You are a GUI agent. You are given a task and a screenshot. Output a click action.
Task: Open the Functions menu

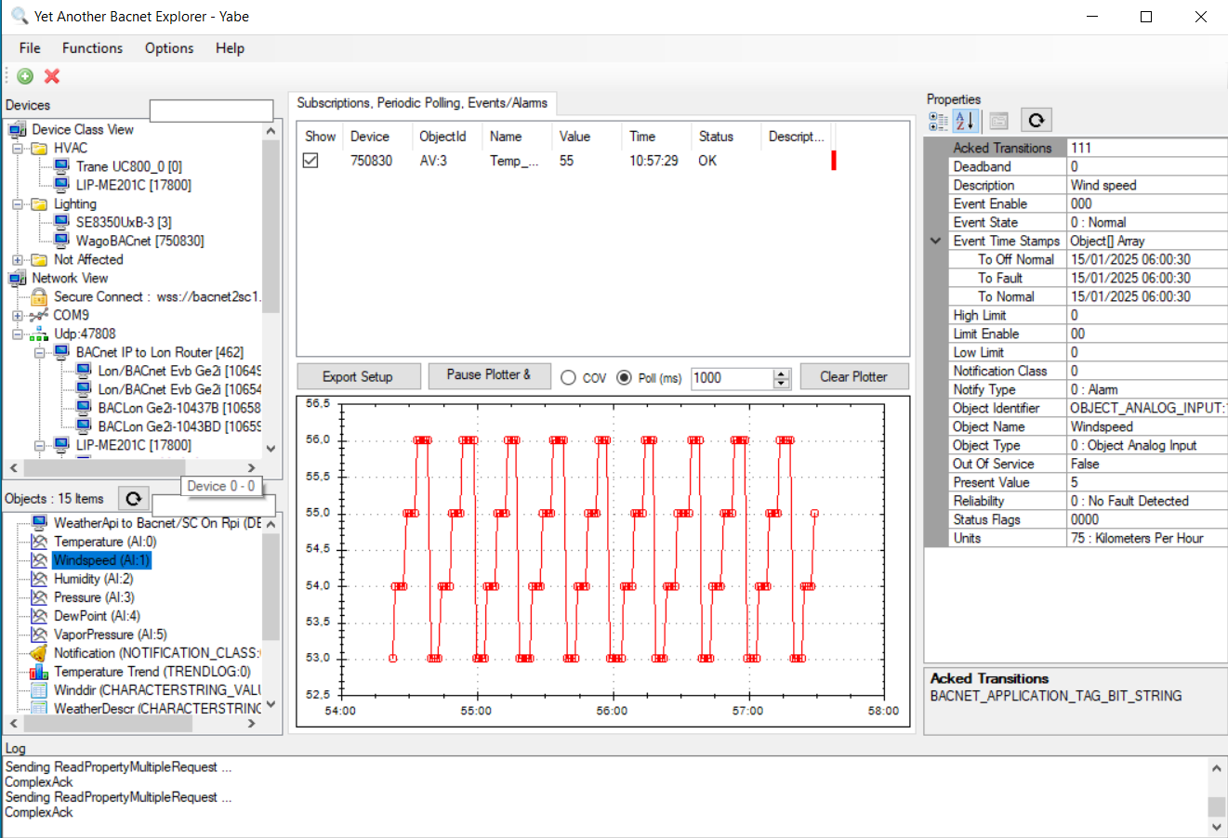(x=92, y=48)
